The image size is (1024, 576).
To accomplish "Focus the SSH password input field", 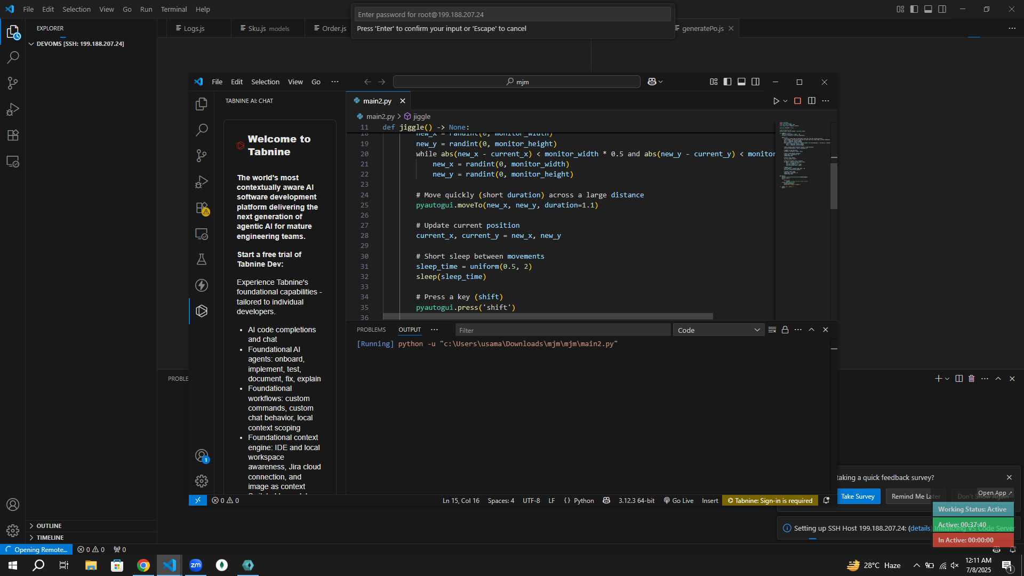I will click(x=513, y=14).
